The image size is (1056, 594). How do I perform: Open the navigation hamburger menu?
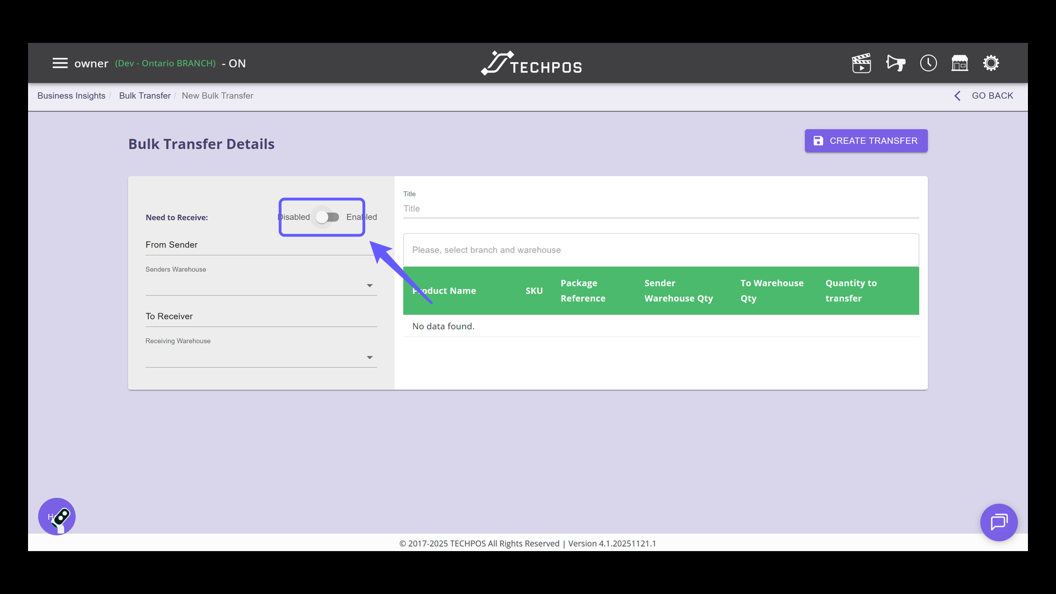60,63
